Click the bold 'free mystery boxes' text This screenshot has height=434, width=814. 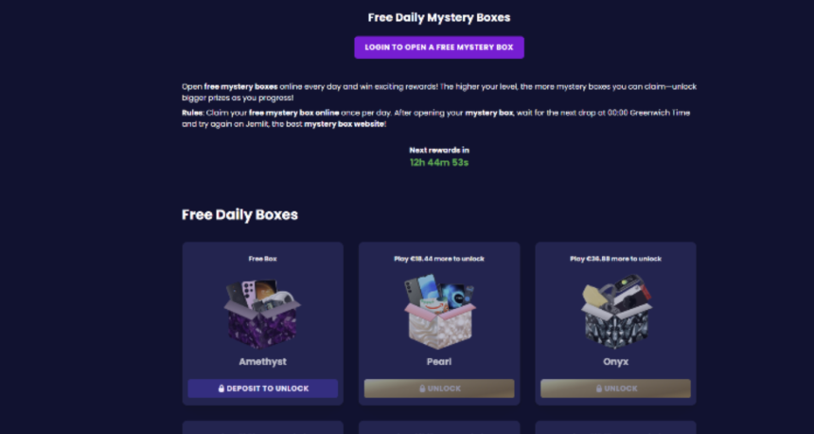pos(240,87)
